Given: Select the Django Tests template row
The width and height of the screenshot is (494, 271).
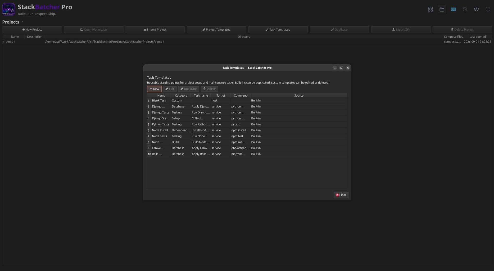Looking at the screenshot, I should [x=247, y=113].
